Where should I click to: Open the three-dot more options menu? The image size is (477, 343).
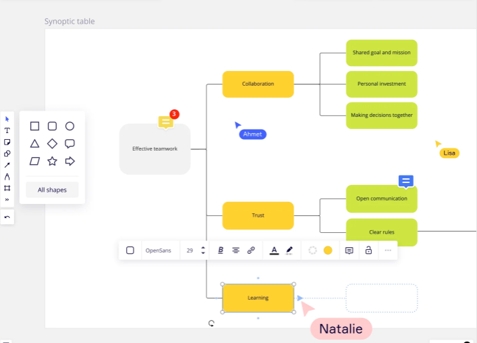click(387, 250)
